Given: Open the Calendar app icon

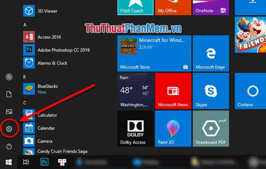Looking at the screenshot, I should (x=29, y=128).
